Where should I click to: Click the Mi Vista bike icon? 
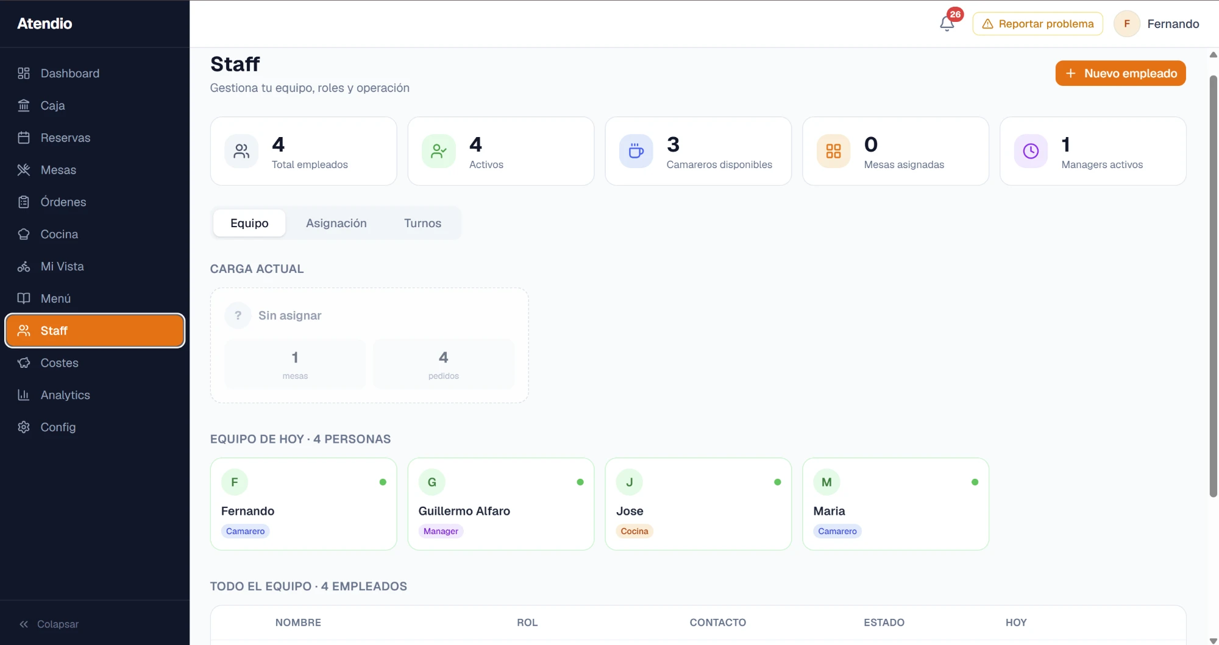[24, 266]
